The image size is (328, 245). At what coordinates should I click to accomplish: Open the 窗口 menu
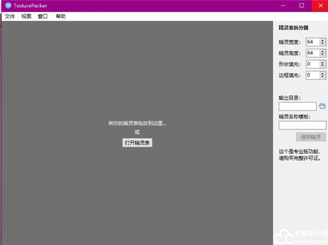point(43,16)
